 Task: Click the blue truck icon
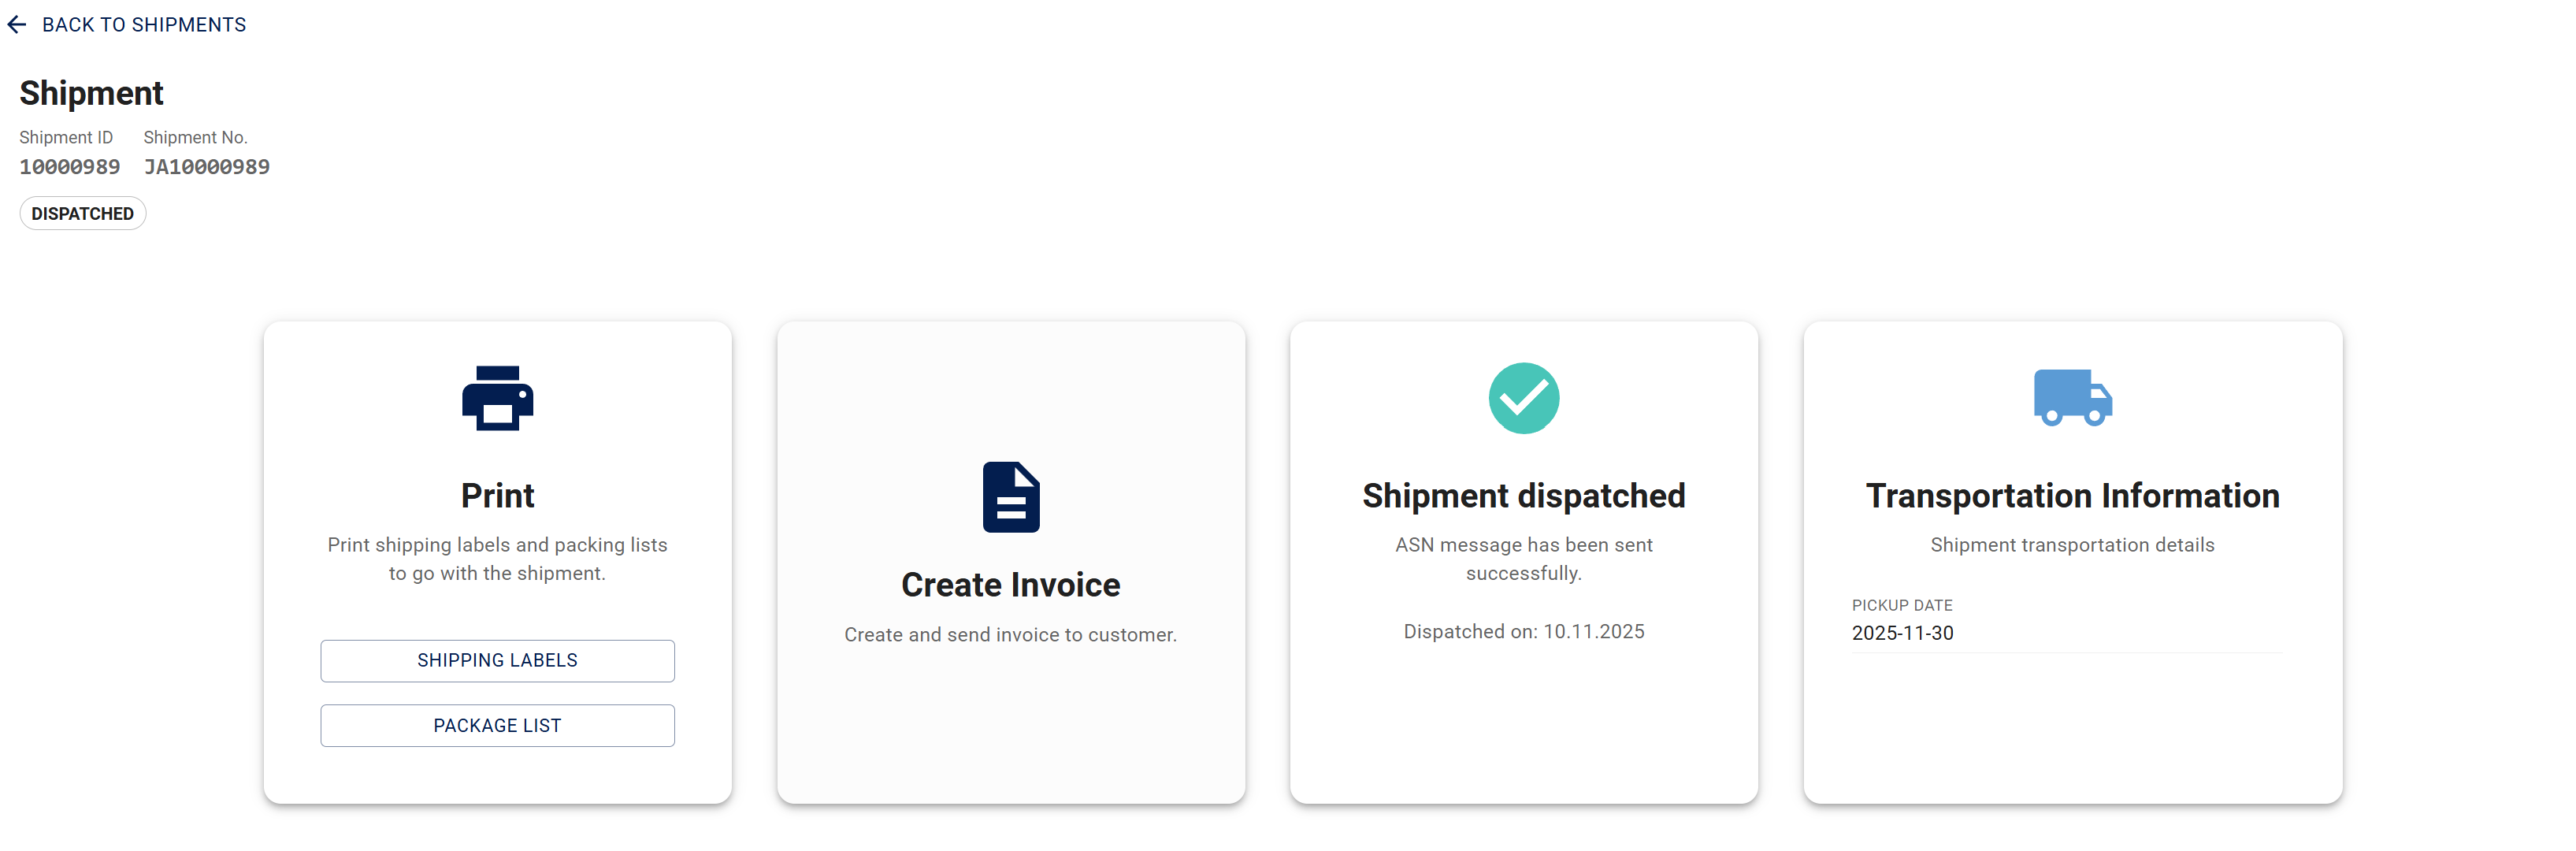(x=2072, y=398)
